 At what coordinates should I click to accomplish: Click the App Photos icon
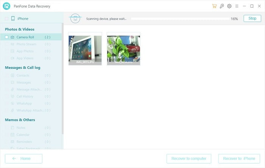point(12,51)
